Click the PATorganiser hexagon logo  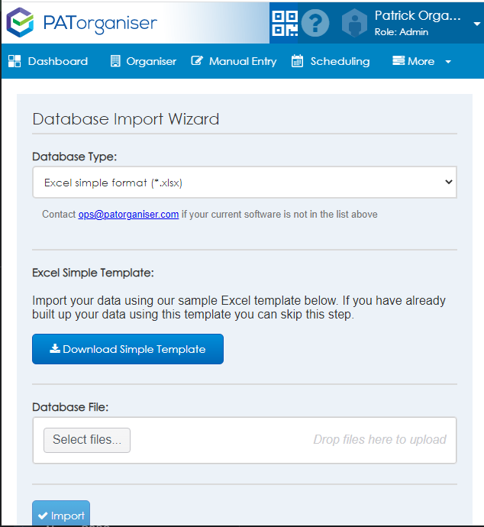point(21,22)
